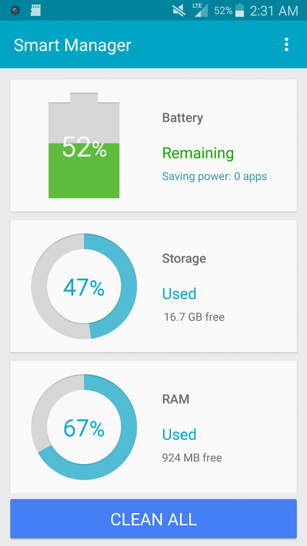Tap the gear debug notification icon
Viewport: 307px width, 546px height.
pyautogui.click(x=15, y=10)
